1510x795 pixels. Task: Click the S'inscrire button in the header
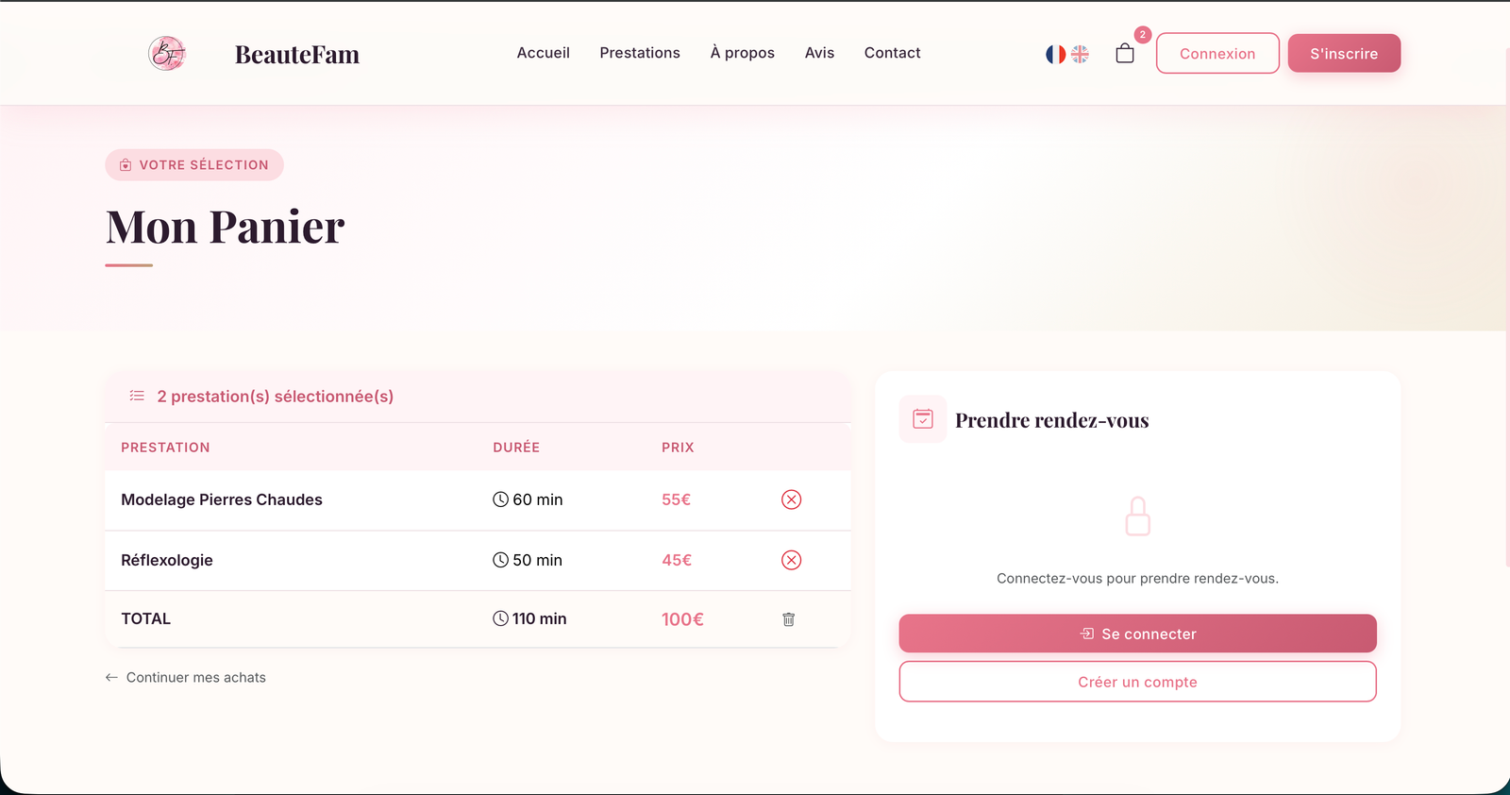pos(1343,53)
